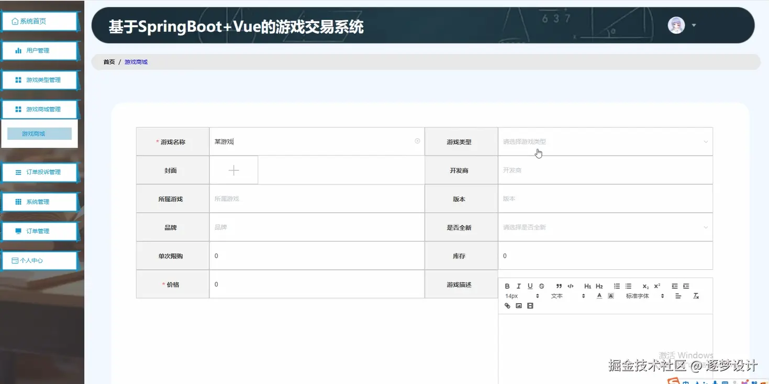This screenshot has height=384, width=769.
Task: Collapse 游戏商城管理 sidebar menu
Action: [x=40, y=109]
